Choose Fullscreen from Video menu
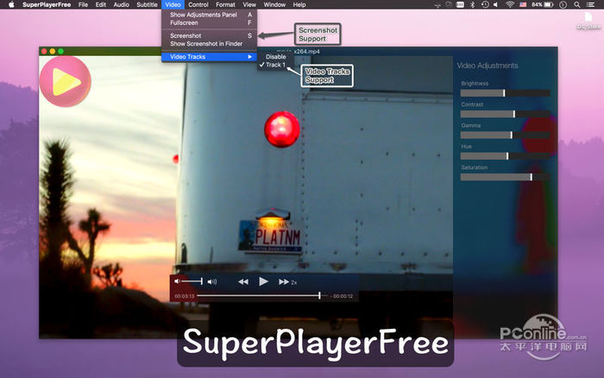Screen dimensions: 604x378 pos(209,22)
